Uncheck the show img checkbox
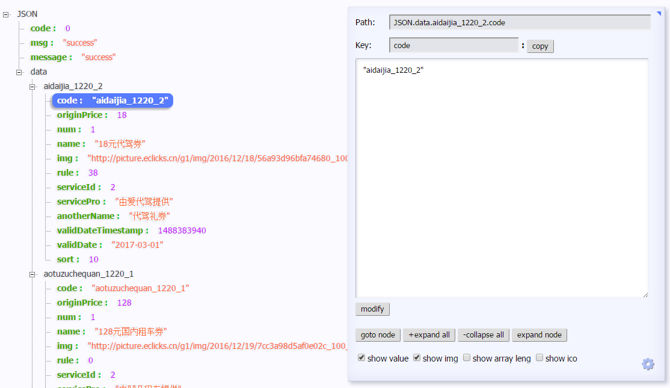 417,358
